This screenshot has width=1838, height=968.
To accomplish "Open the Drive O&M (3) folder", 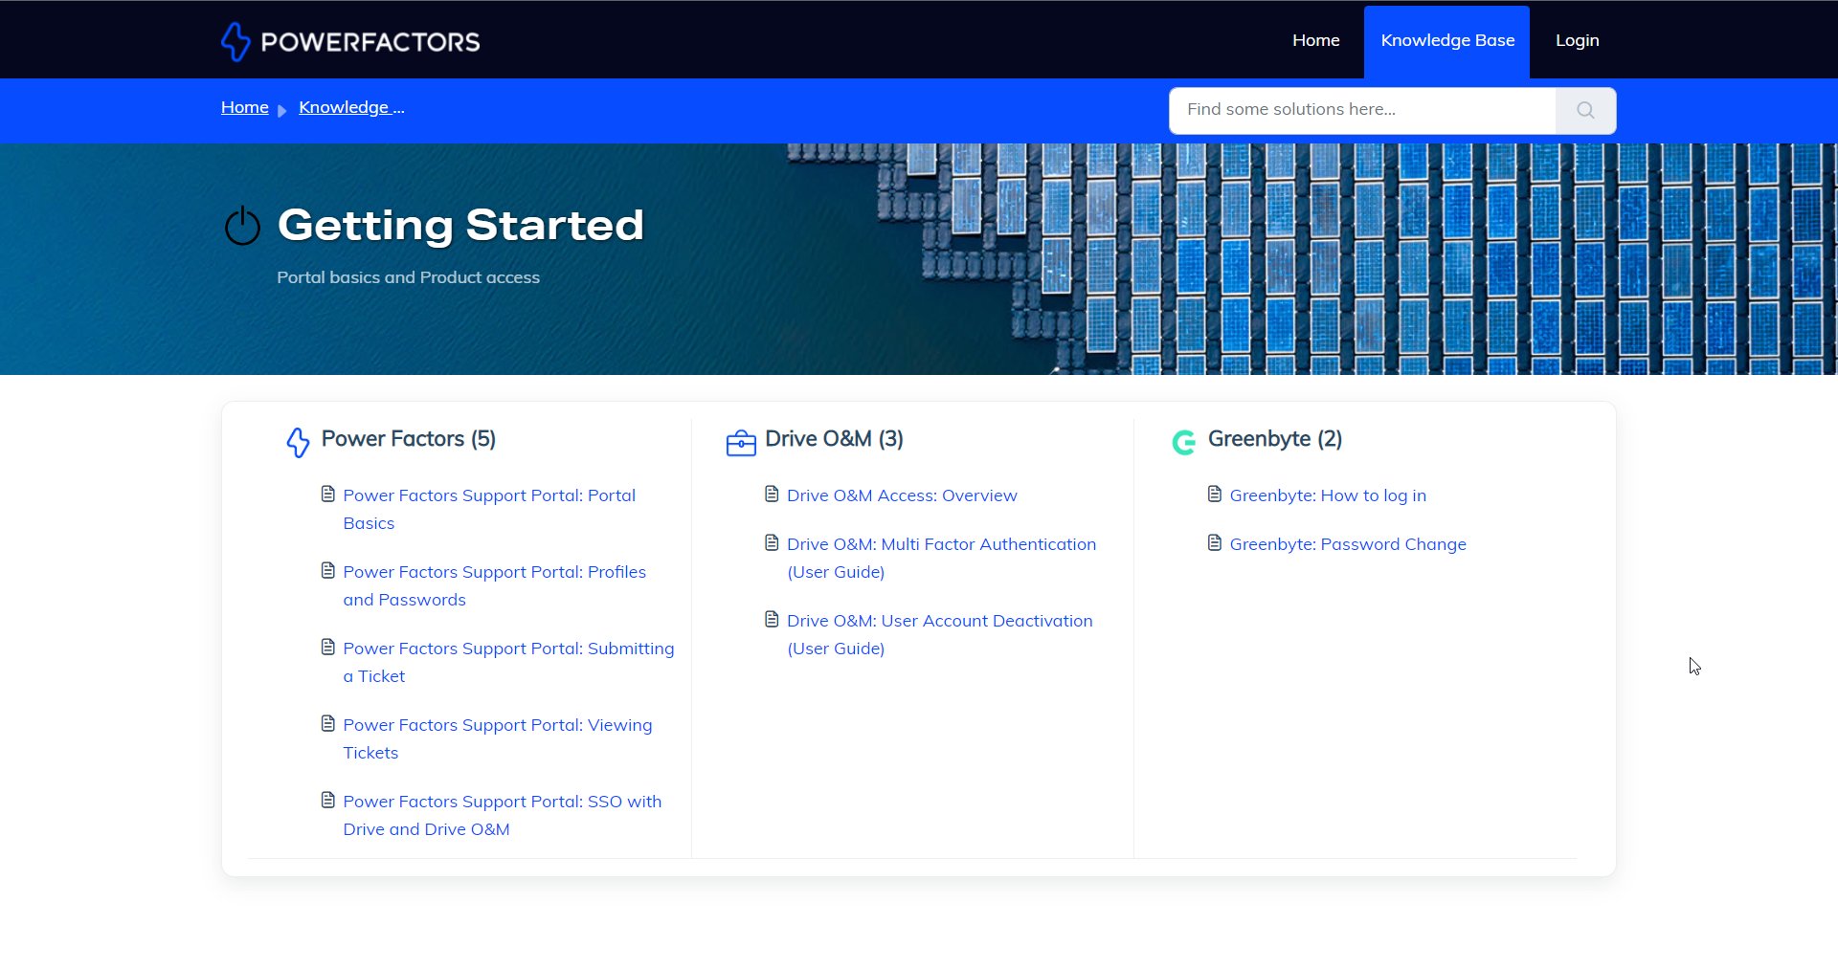I will click(x=834, y=439).
